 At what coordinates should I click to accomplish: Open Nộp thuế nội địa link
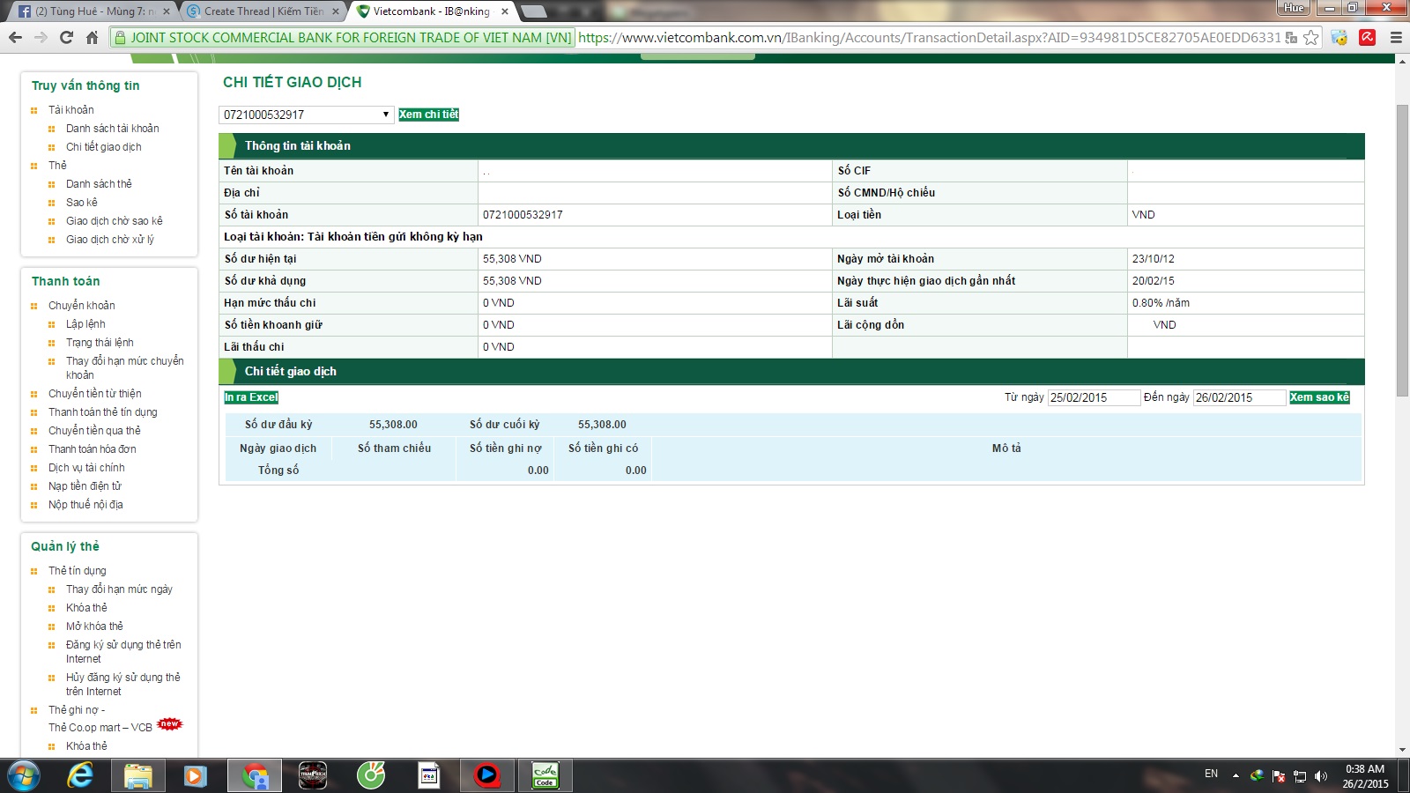pyautogui.click(x=85, y=505)
